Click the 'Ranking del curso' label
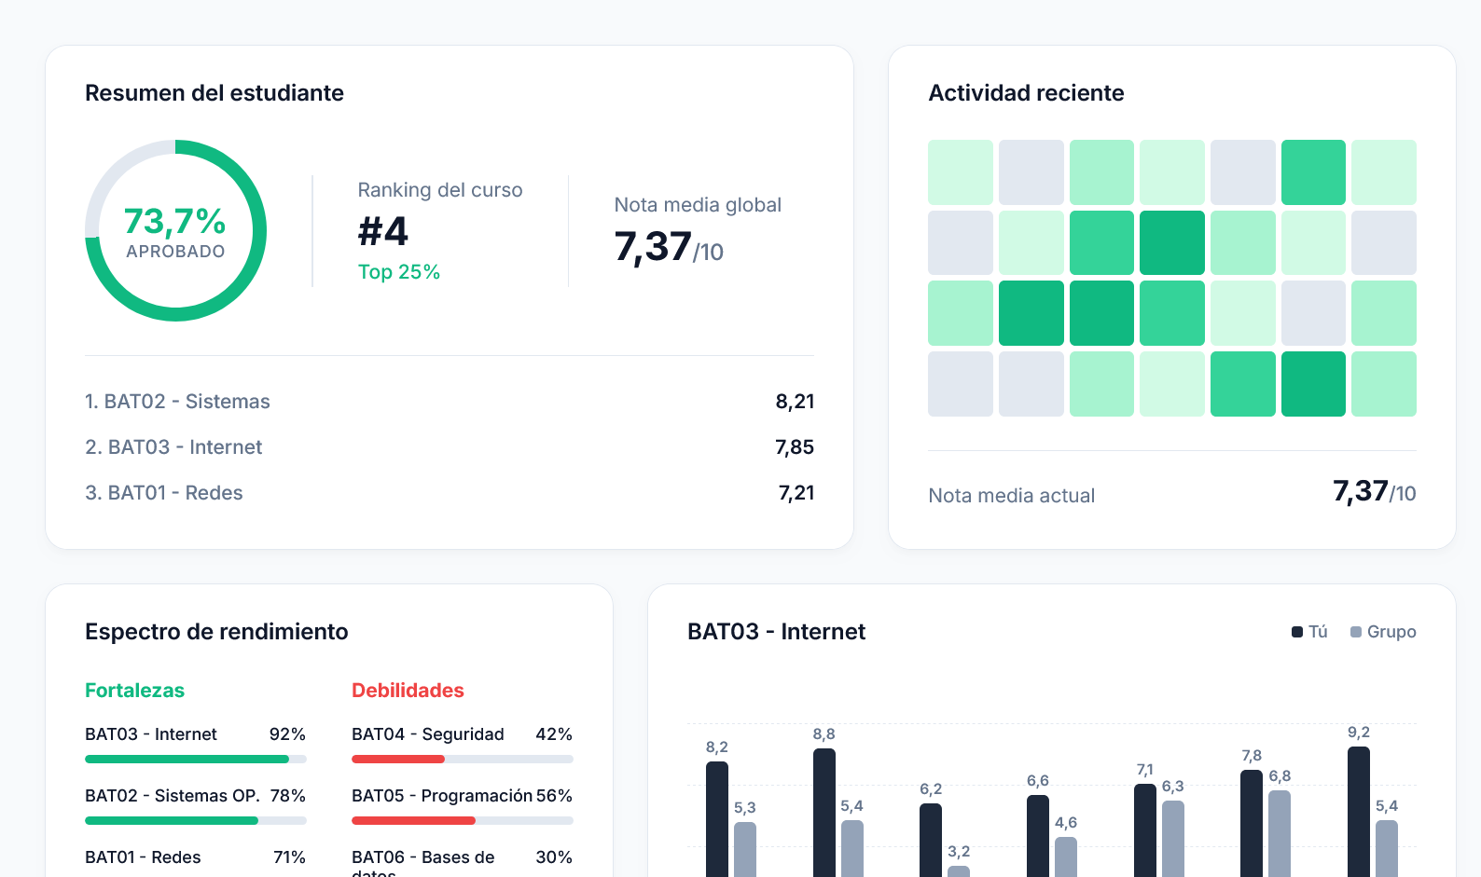 (x=440, y=190)
